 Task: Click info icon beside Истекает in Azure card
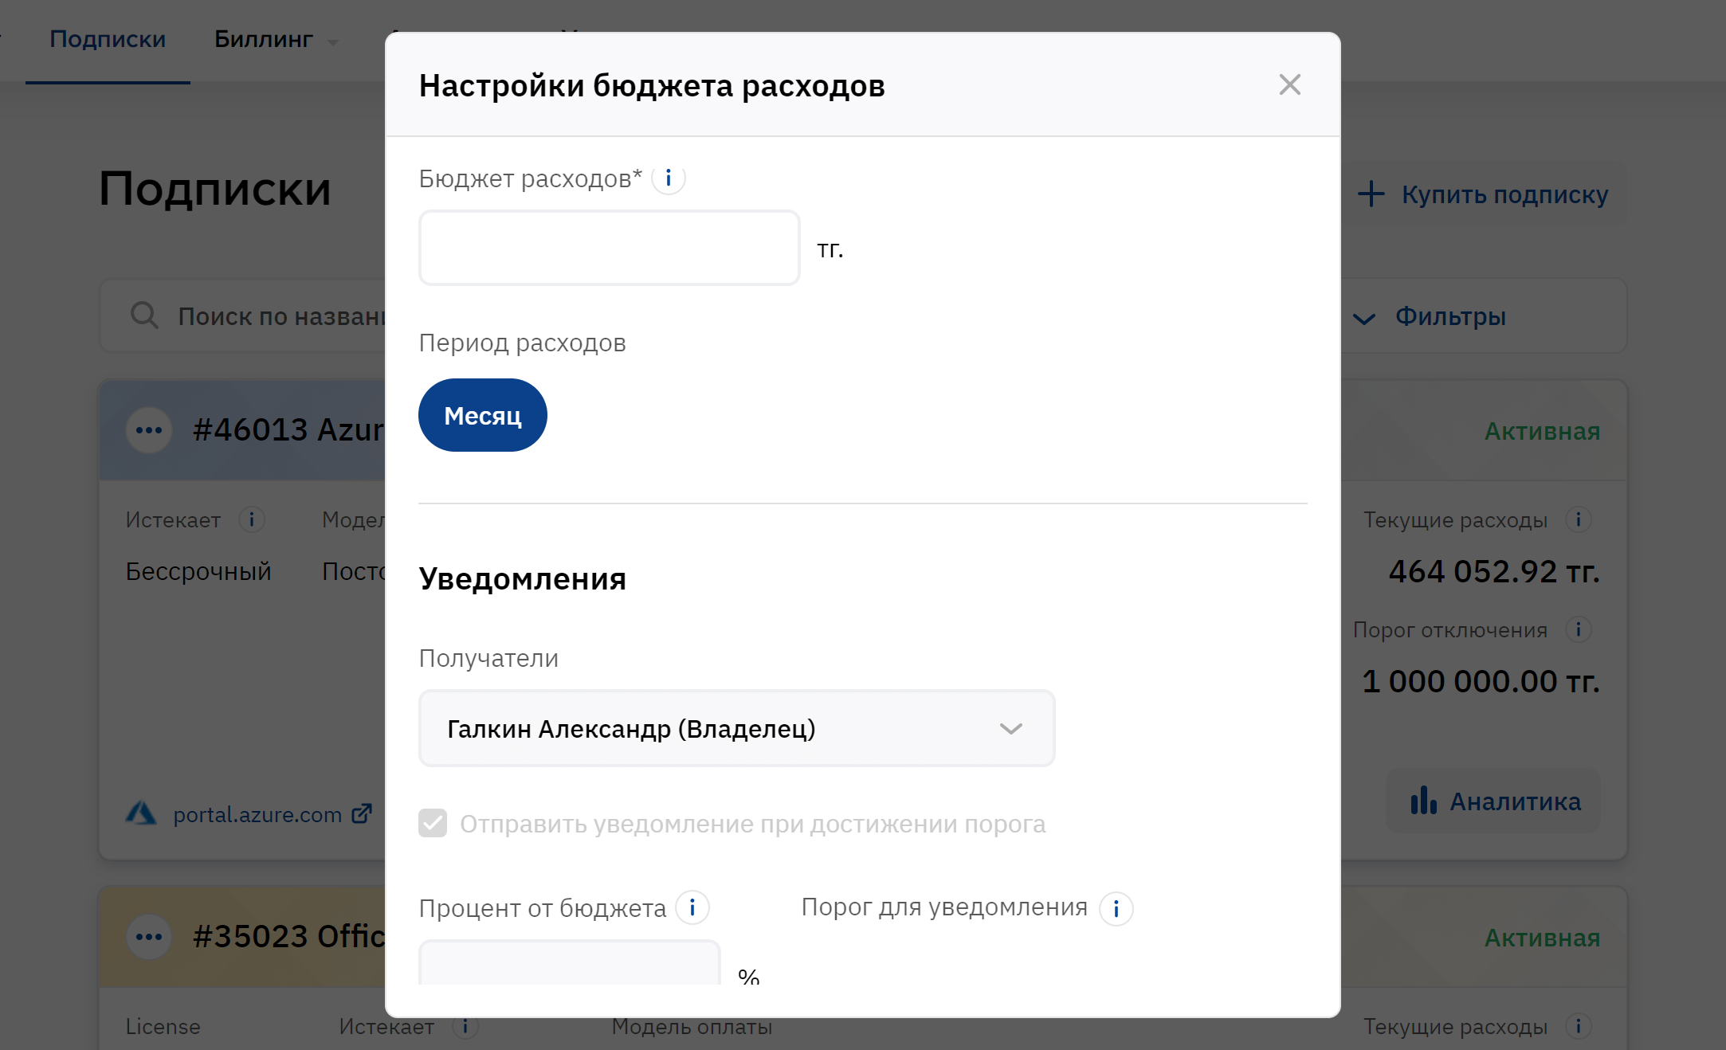coord(252,519)
